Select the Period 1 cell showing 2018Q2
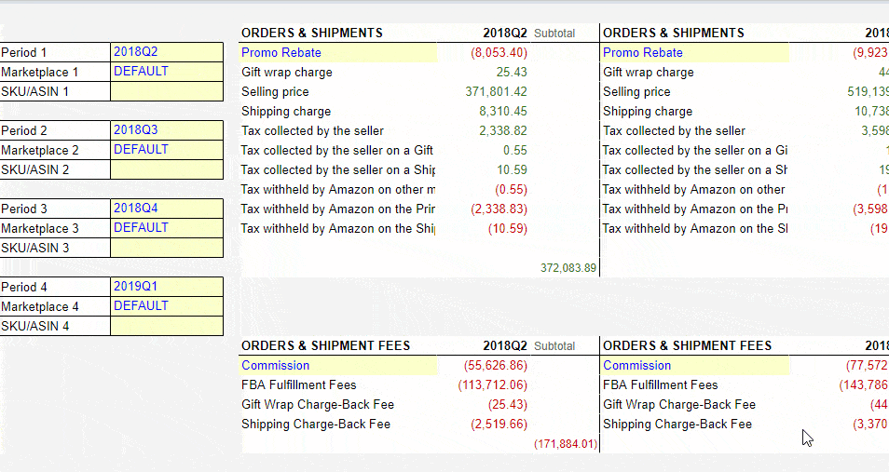The width and height of the screenshot is (889, 472). point(166,52)
